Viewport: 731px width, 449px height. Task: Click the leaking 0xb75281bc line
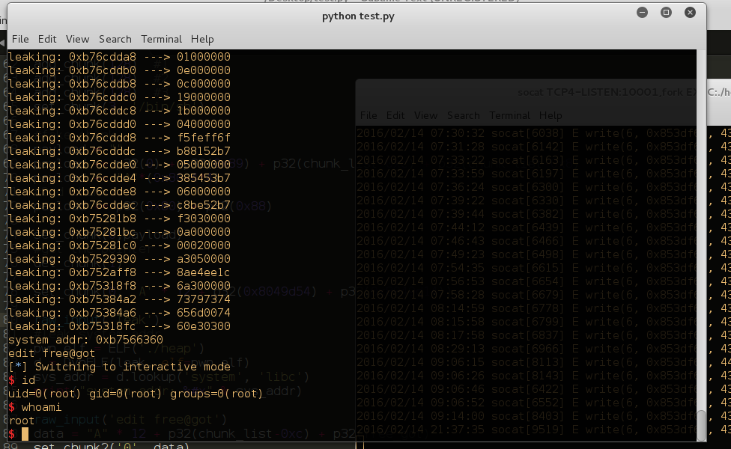click(x=119, y=233)
